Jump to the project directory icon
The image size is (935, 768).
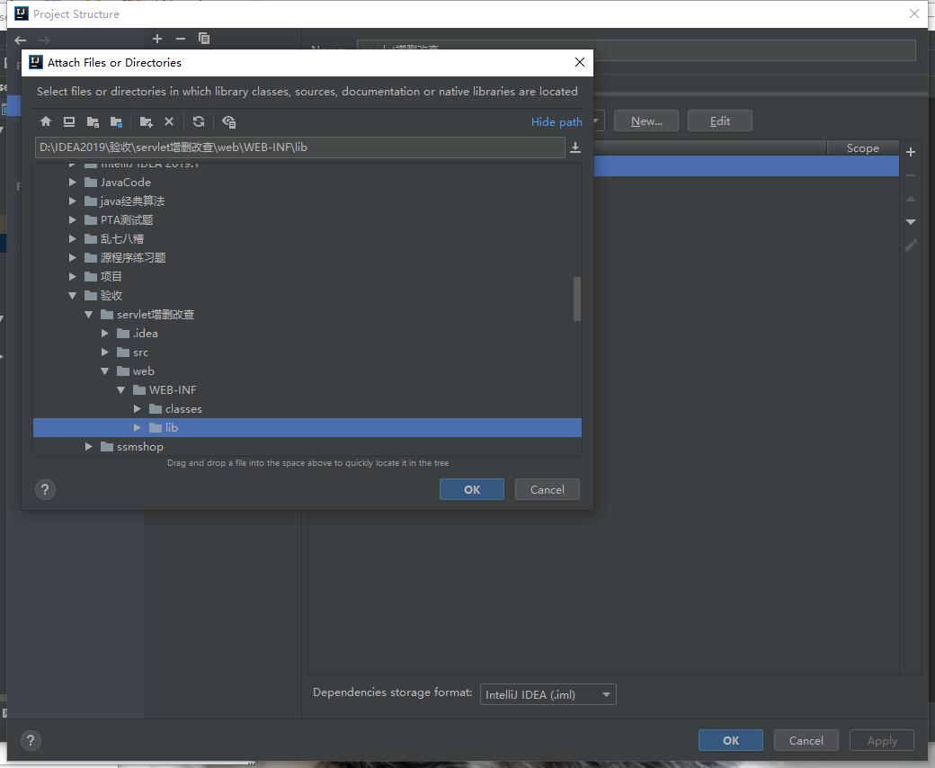93,121
